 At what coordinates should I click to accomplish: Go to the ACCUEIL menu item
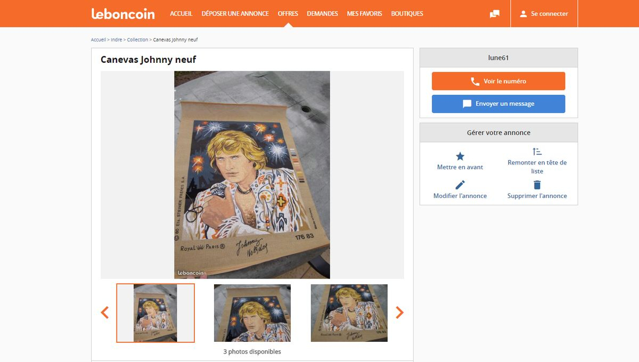181,14
